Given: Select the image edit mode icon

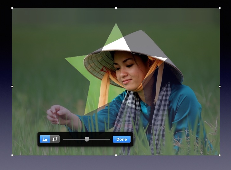Looking at the screenshot, I should [45, 139].
